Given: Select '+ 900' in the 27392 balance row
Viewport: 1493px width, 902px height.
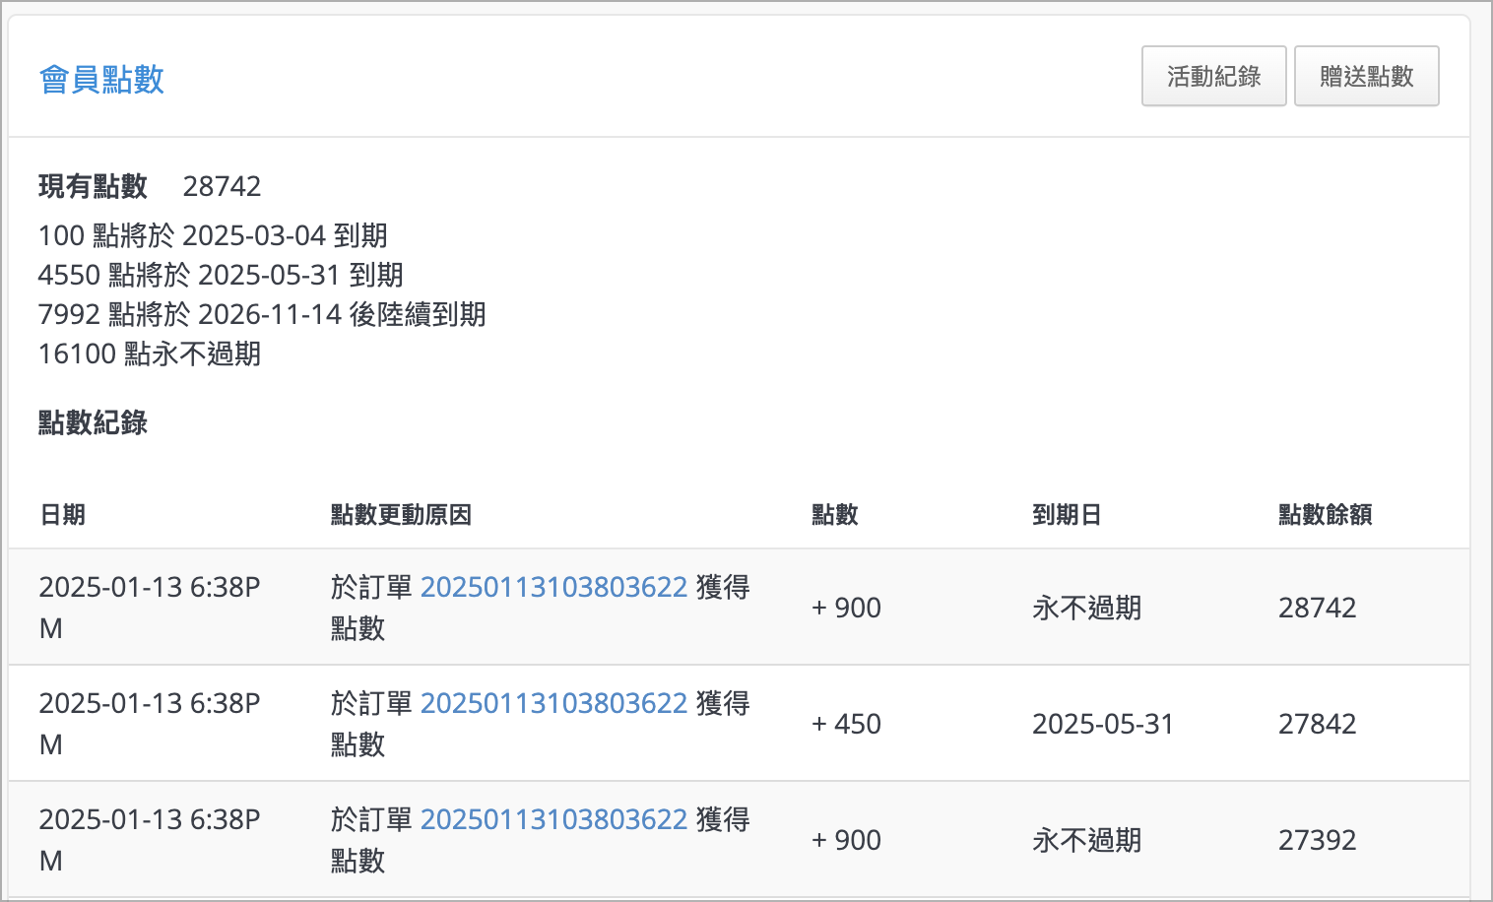Looking at the screenshot, I should tap(846, 840).
